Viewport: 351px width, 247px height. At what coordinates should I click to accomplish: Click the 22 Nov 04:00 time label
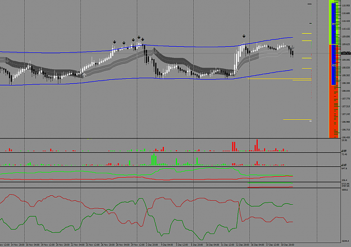click(x=78, y=245)
